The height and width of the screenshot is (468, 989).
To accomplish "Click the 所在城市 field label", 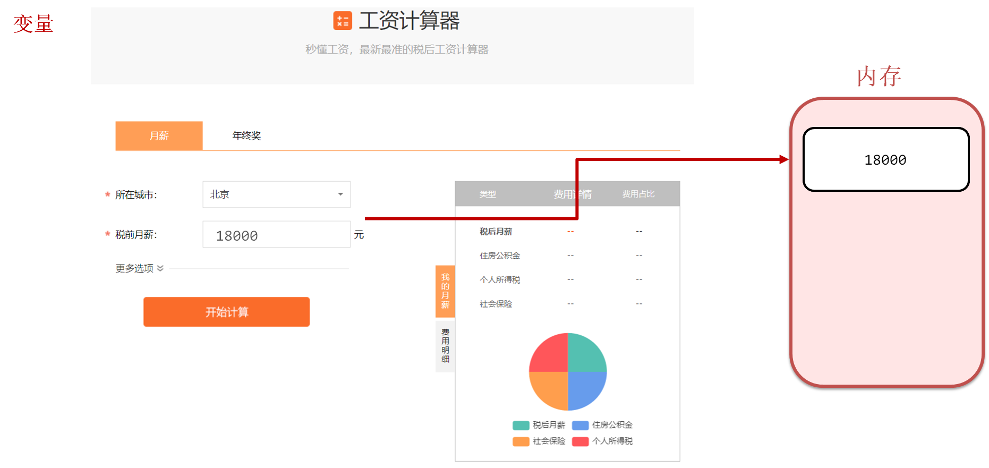I will pyautogui.click(x=136, y=195).
